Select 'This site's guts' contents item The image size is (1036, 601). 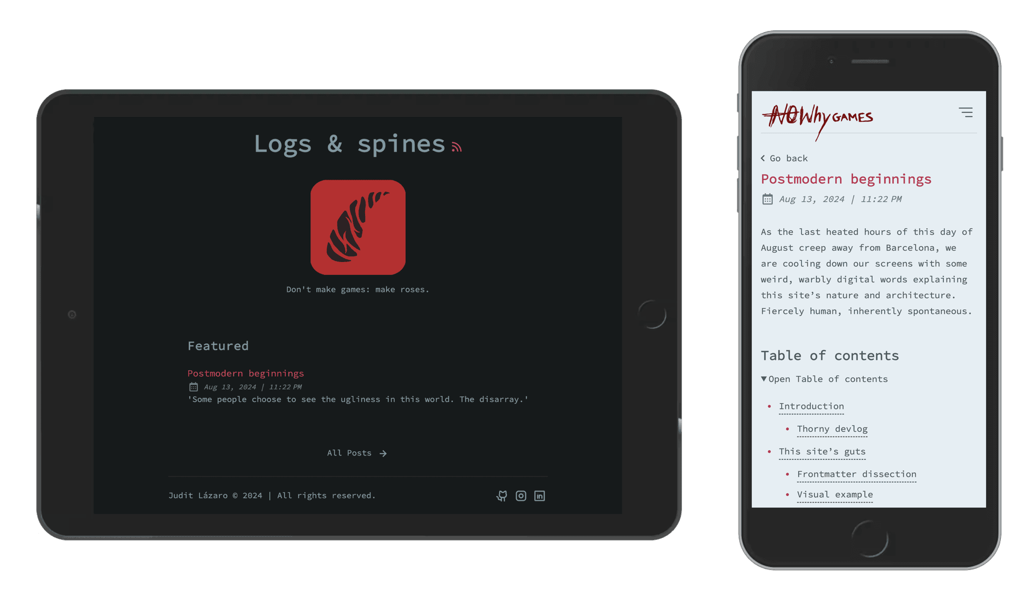[x=822, y=451]
